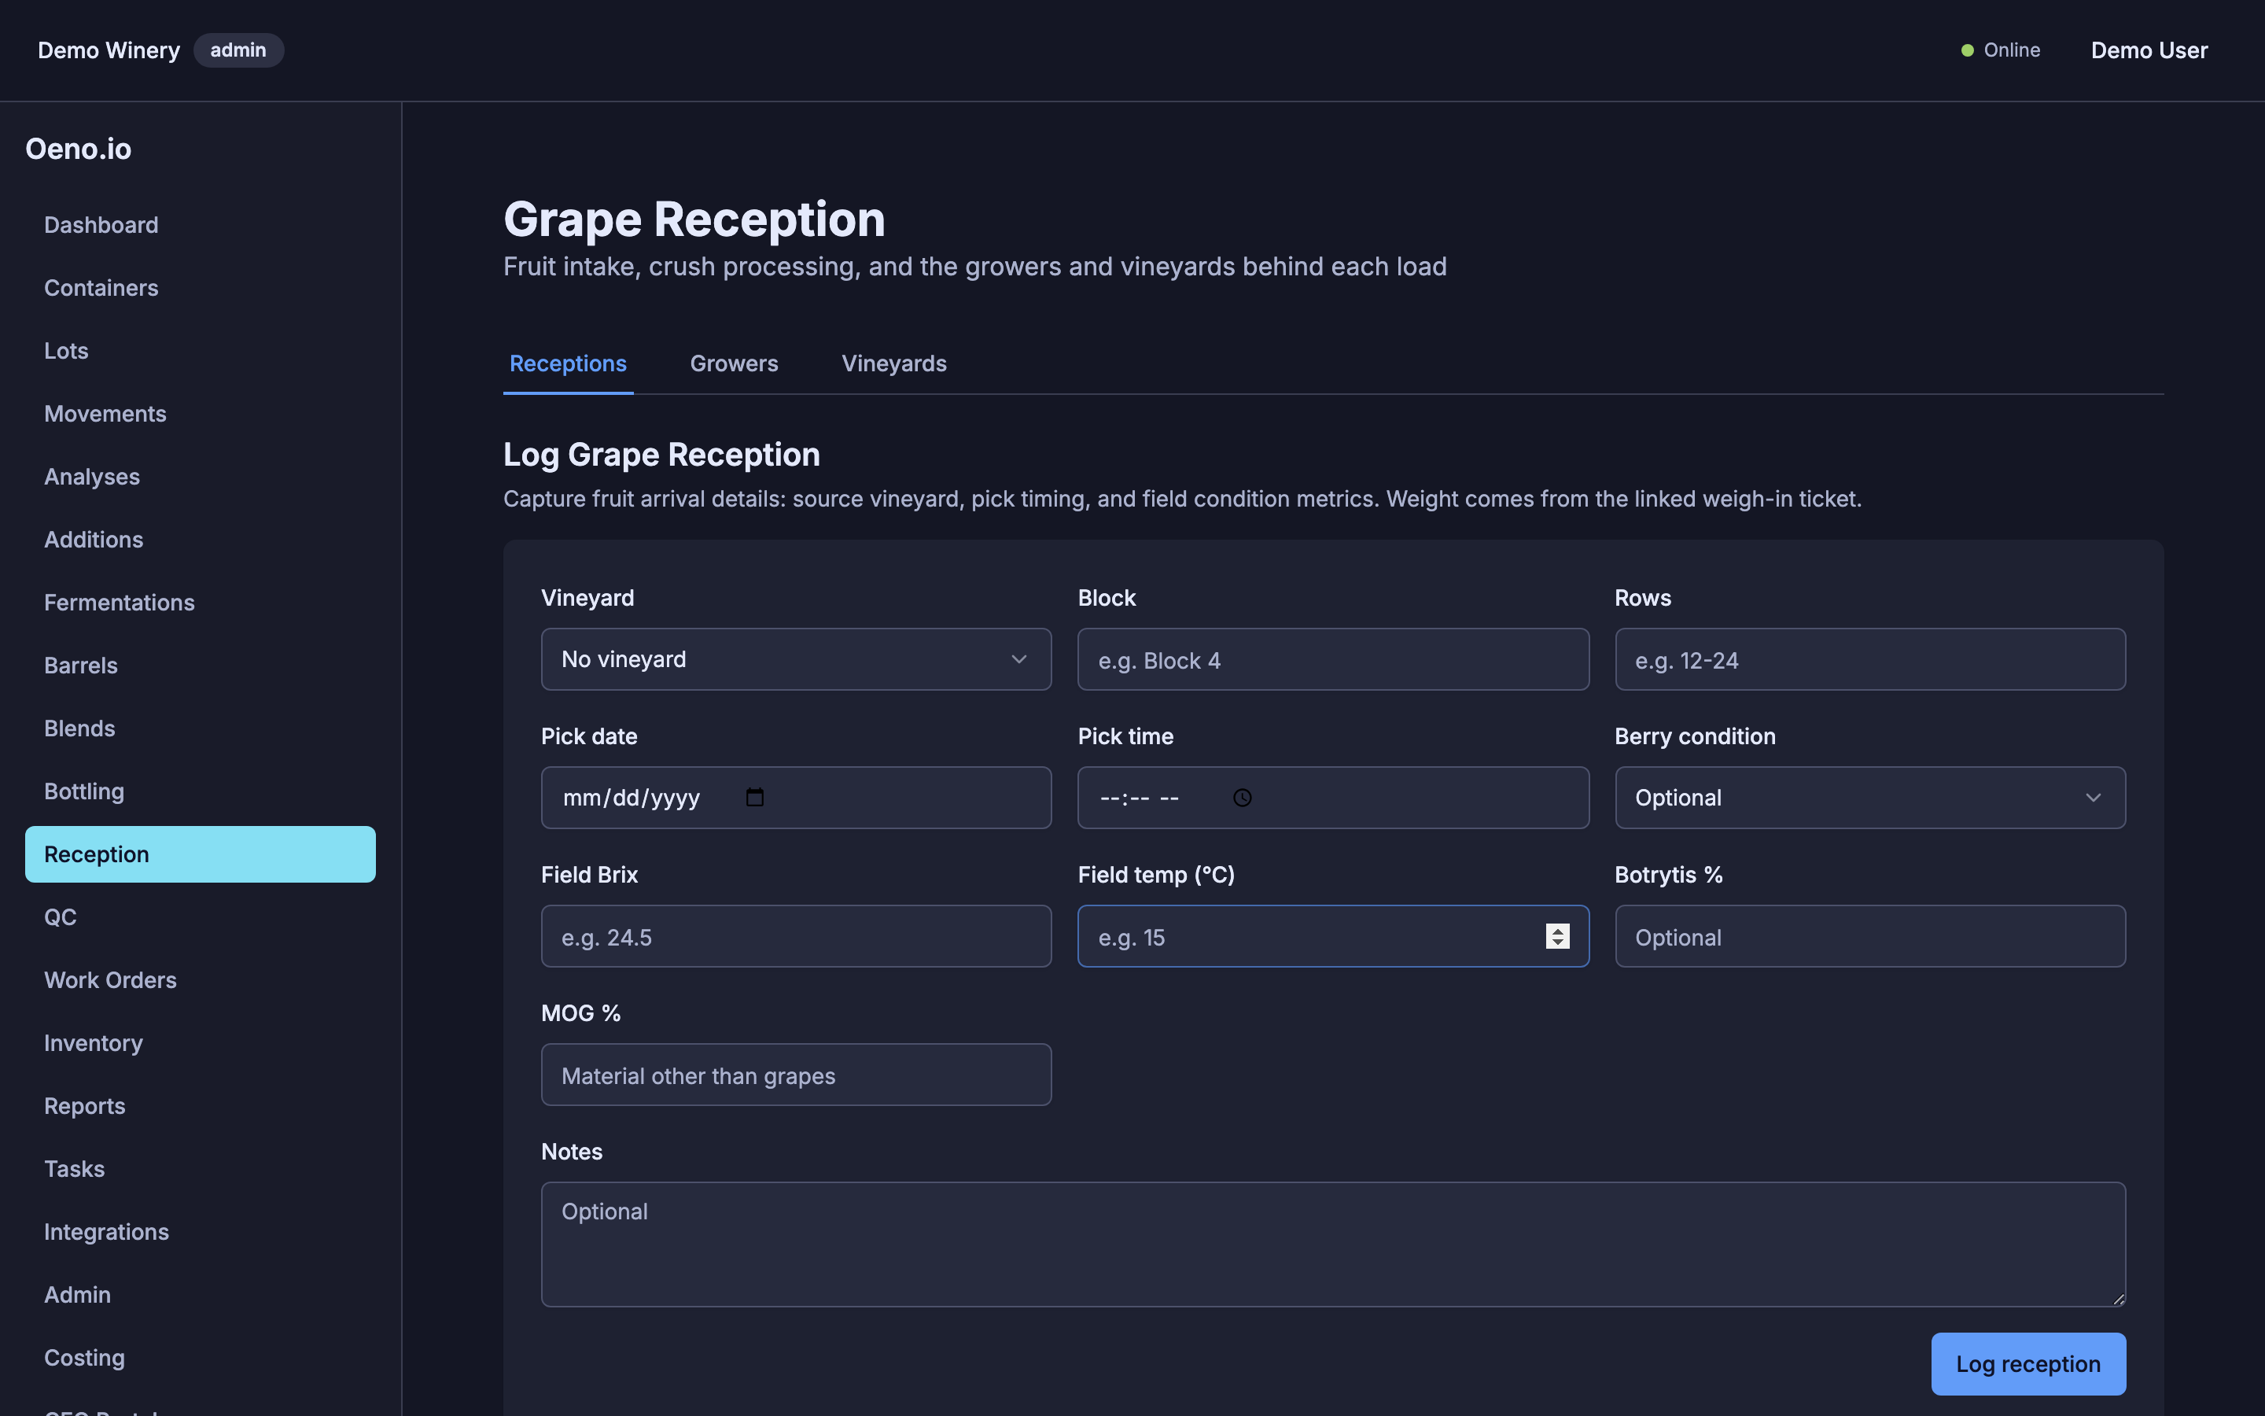Screen dimensions: 2265x1416
Task: Go to Lots in sidebar
Action: 201,350
